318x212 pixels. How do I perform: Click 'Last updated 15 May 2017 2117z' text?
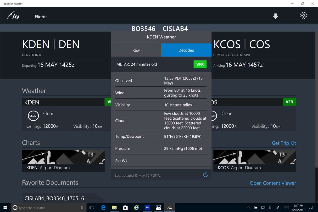click(x=138, y=175)
